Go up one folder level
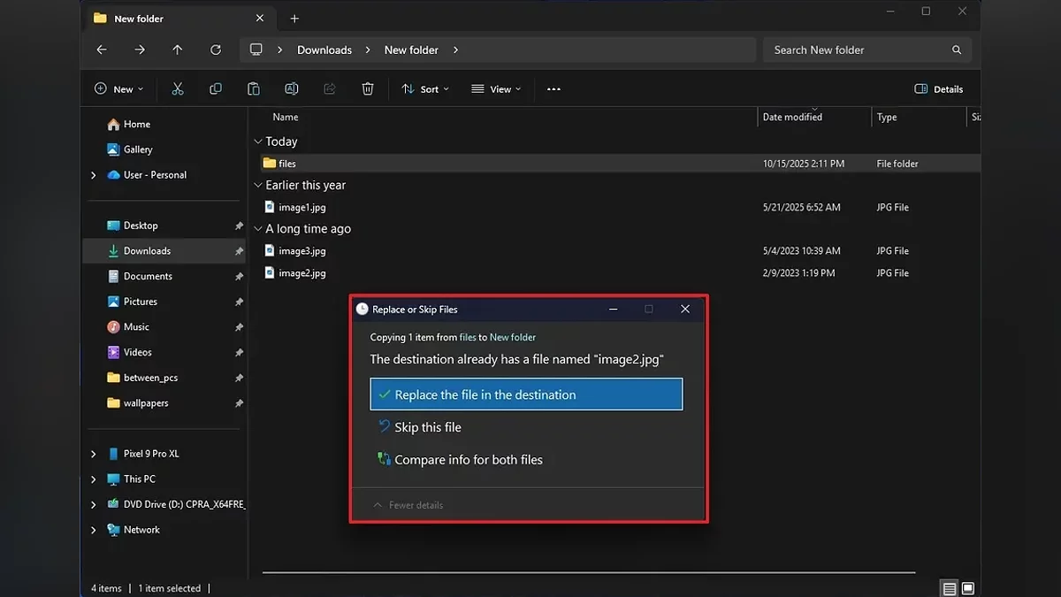1061x597 pixels. pyautogui.click(x=178, y=50)
